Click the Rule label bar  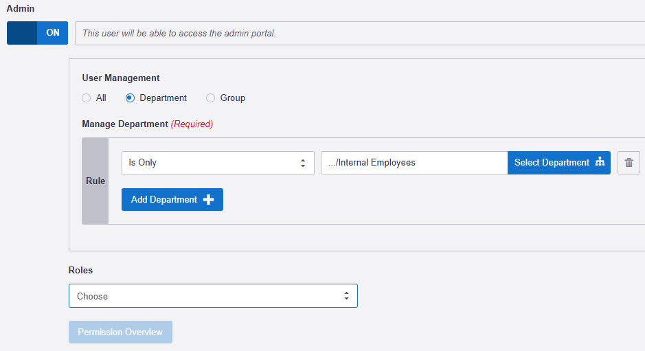95,181
